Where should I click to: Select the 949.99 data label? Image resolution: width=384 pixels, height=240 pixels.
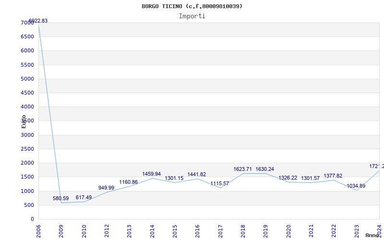pyautogui.click(x=106, y=188)
